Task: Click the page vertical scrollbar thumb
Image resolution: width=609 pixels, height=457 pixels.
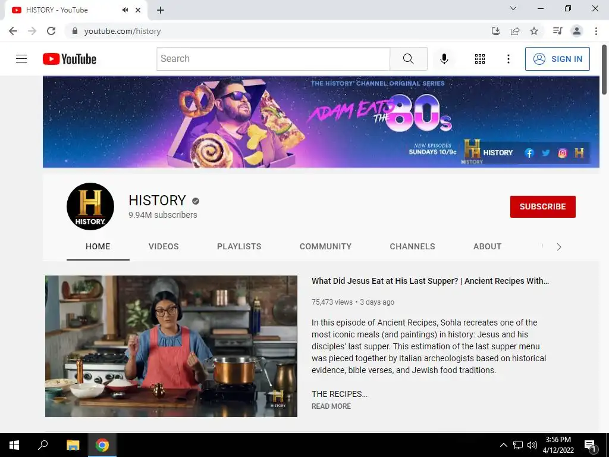Action: pos(604,70)
